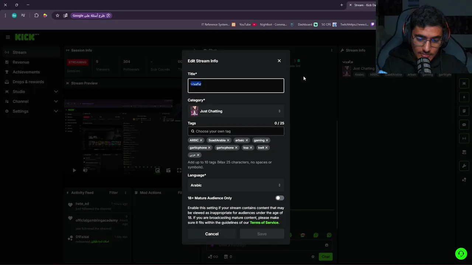The height and width of the screenshot is (265, 472).
Task: Click the Chat send button
Action: [326, 257]
